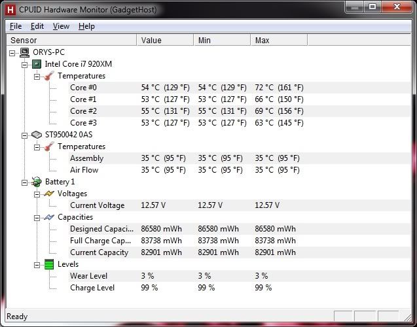Click the Capacities graph icon

pyautogui.click(x=49, y=217)
